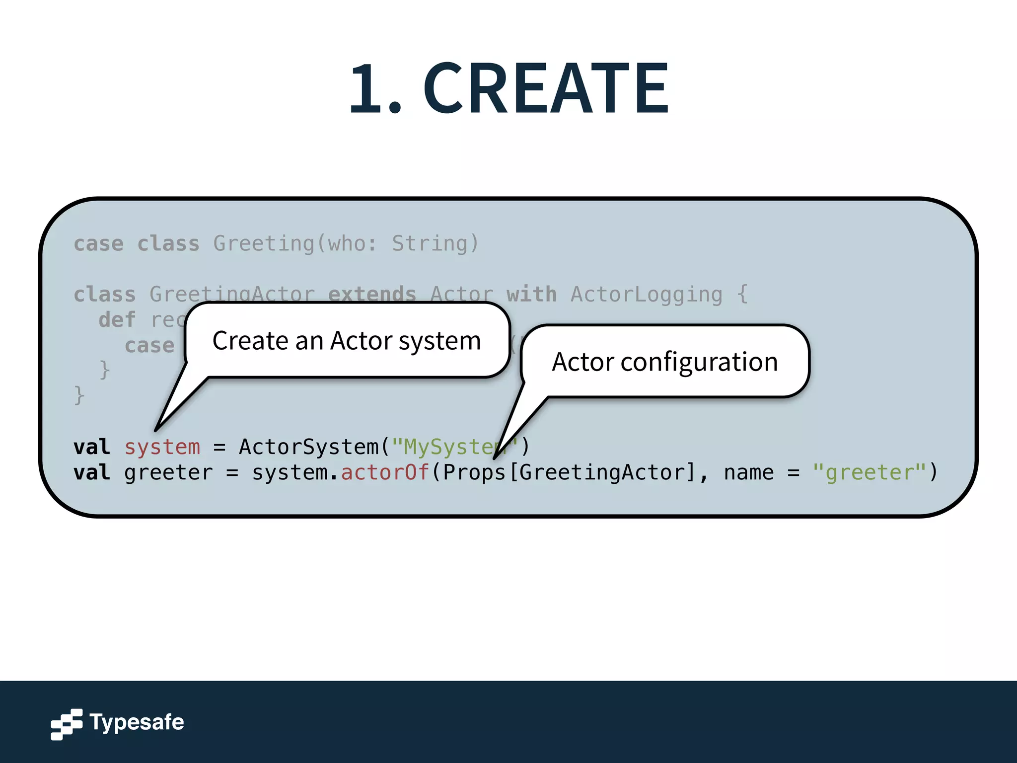The height and width of the screenshot is (763, 1017).
Task: Click the 'name' parameter in actorOf call
Action: click(748, 472)
